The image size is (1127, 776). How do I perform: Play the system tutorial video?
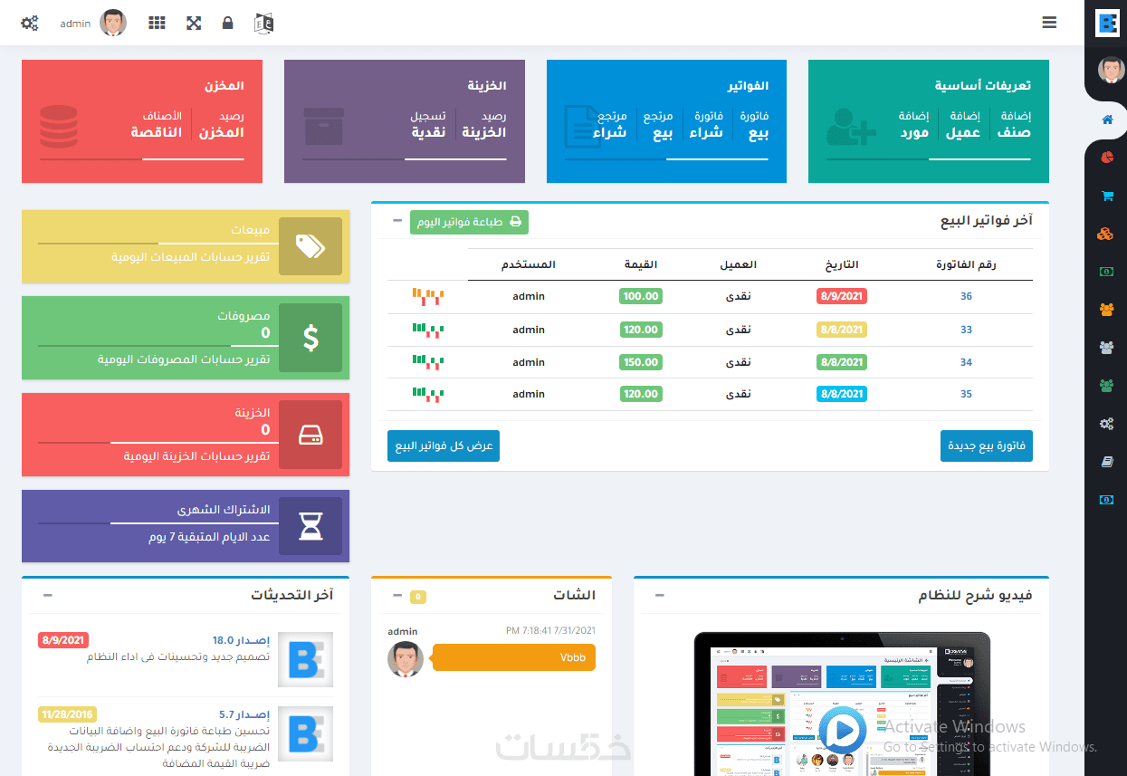click(842, 730)
